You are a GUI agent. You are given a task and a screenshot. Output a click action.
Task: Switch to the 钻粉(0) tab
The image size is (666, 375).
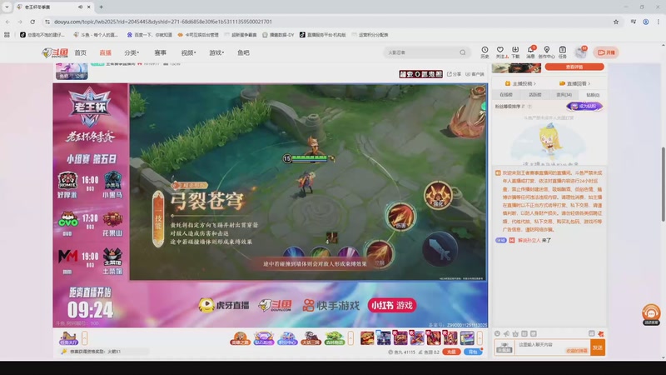coord(593,95)
